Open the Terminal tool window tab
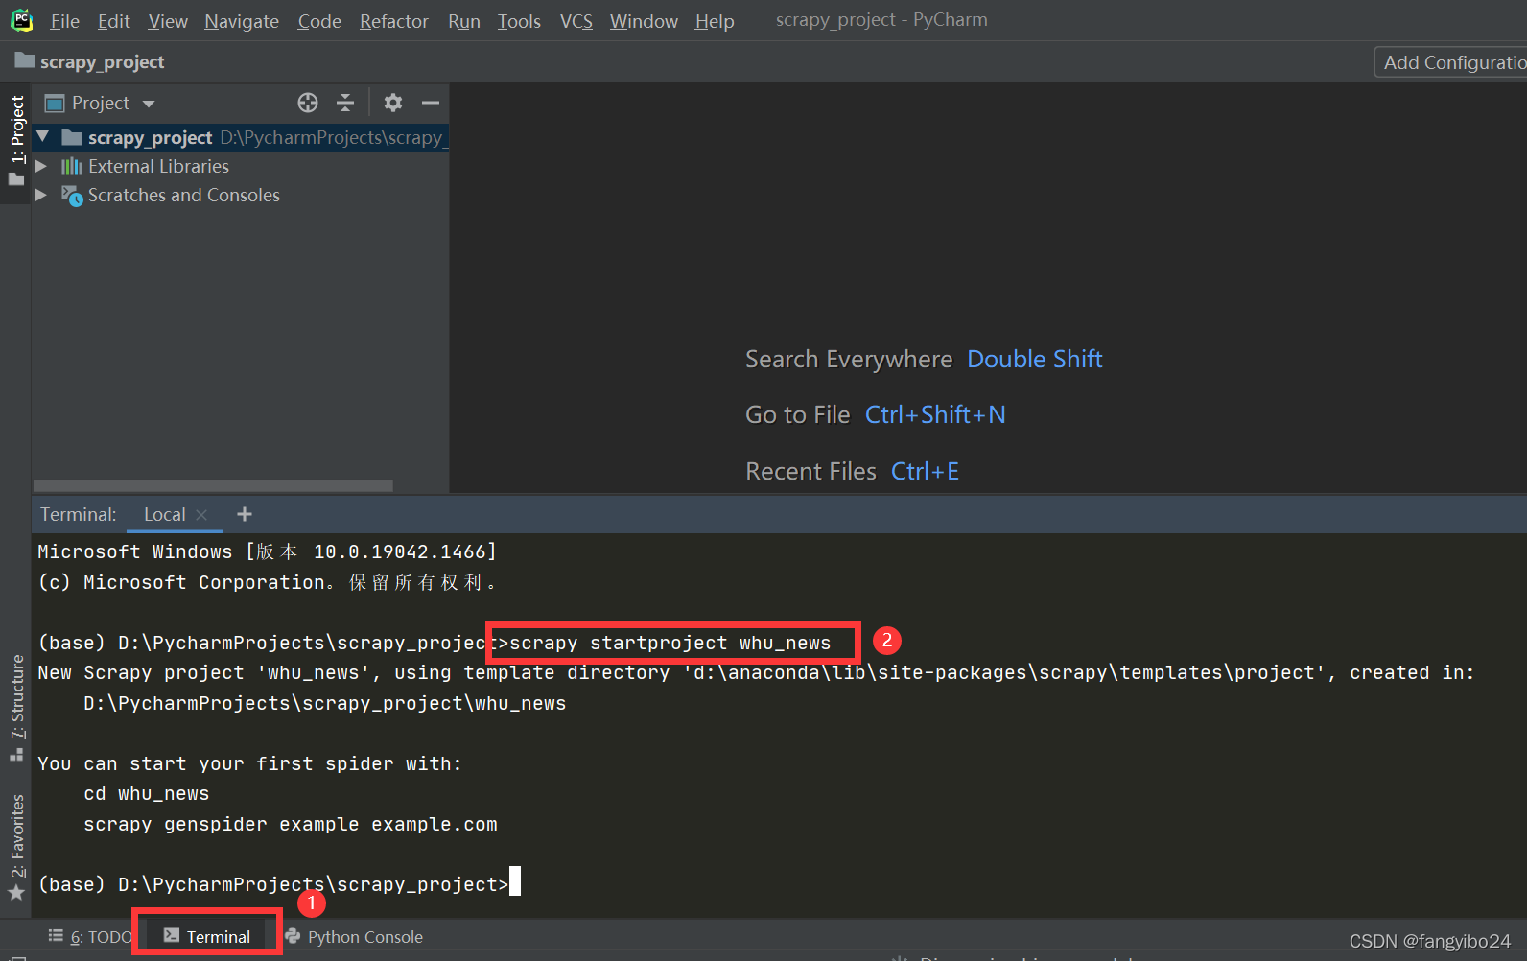The image size is (1527, 961). (207, 936)
